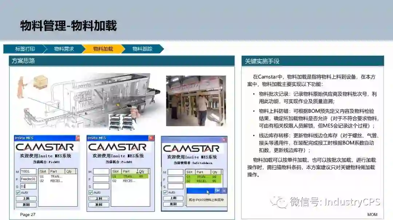Click Qty column header in right window
Screen dimensions: 393x220
click(x=216, y=172)
